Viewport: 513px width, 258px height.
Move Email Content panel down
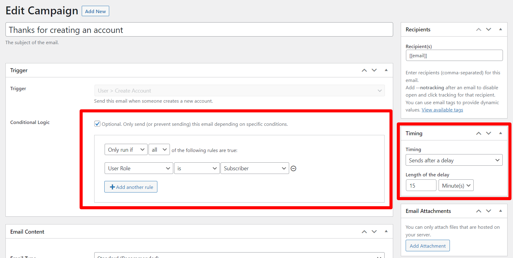[374, 232]
